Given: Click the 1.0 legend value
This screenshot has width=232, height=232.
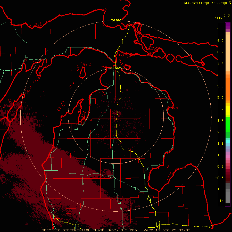Looking at the screenshot, I should coord(220,155).
